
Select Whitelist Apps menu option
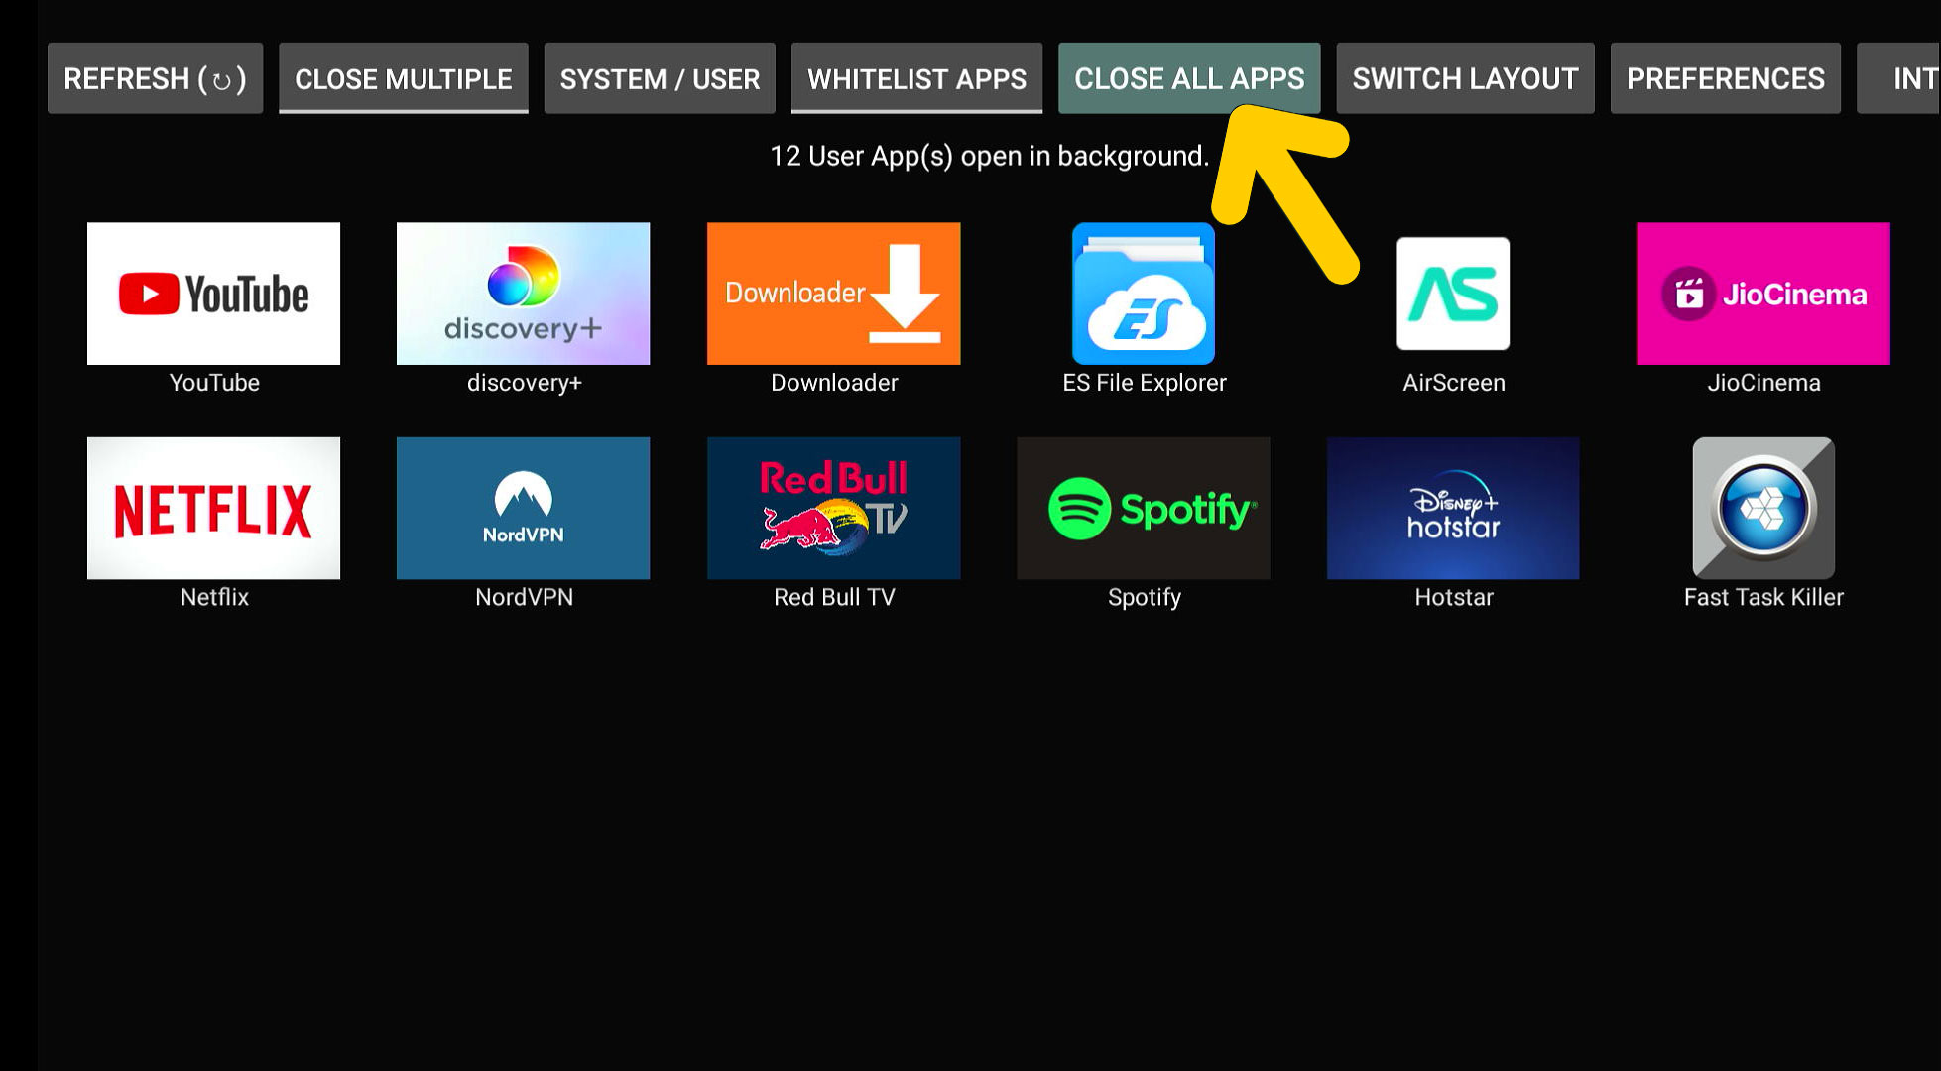tap(917, 77)
